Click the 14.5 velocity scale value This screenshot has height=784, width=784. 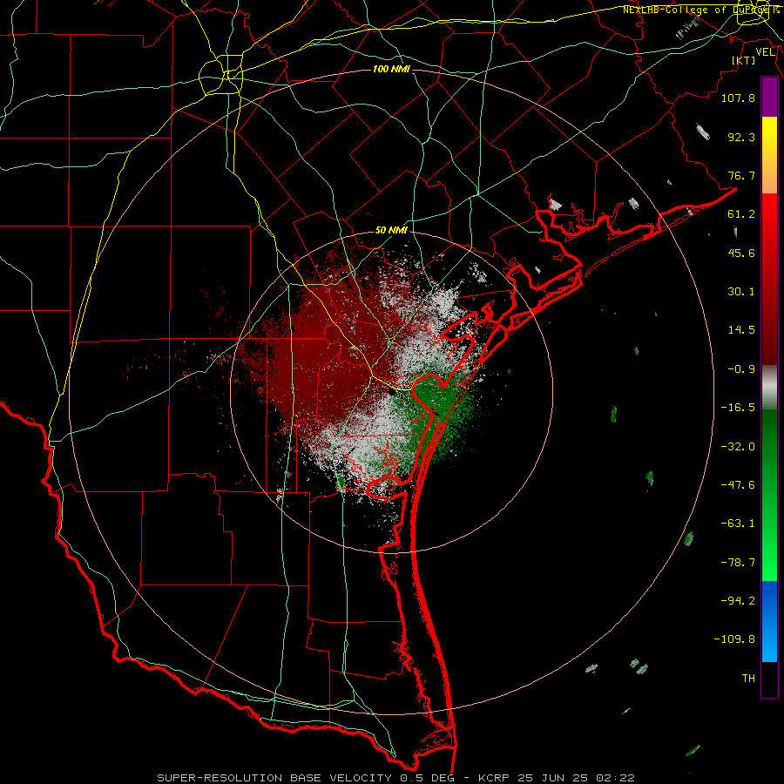click(741, 330)
